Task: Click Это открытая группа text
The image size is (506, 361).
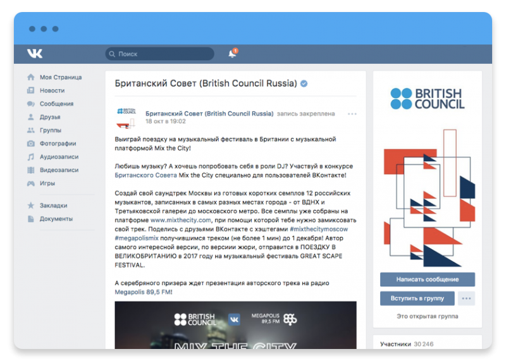Action: [428, 316]
